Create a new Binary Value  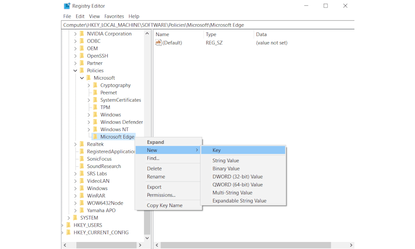(243, 168)
